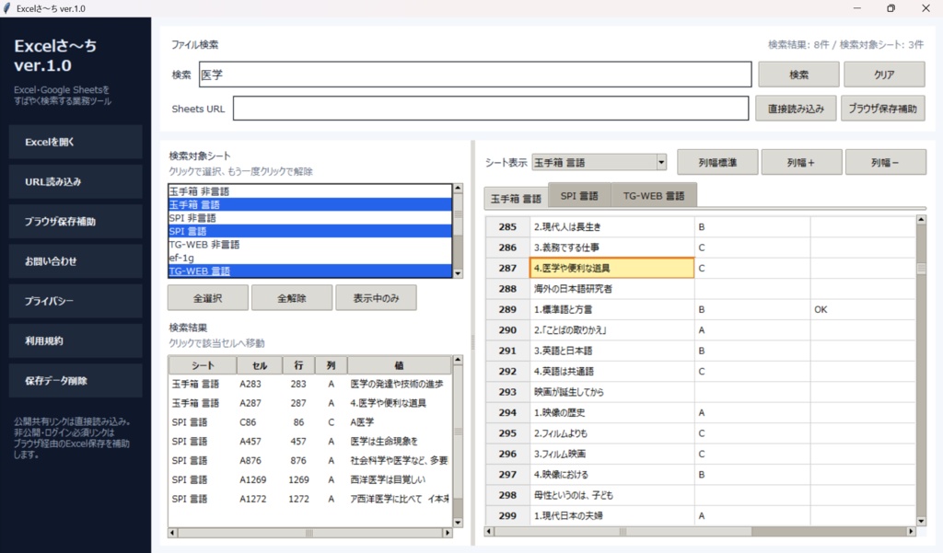Click the 値 column header in results
Image resolution: width=943 pixels, height=553 pixels.
(x=399, y=365)
